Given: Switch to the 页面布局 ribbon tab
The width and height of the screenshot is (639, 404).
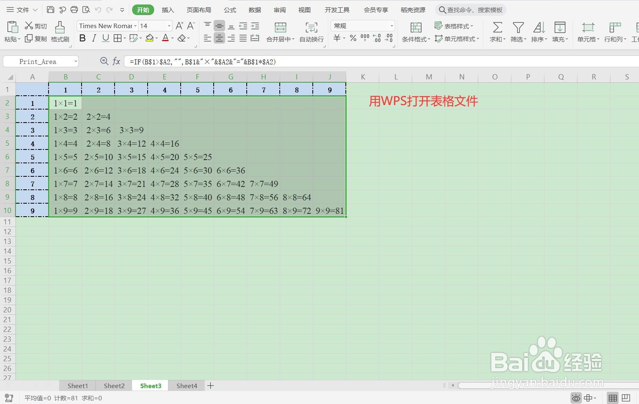Looking at the screenshot, I should tap(199, 10).
